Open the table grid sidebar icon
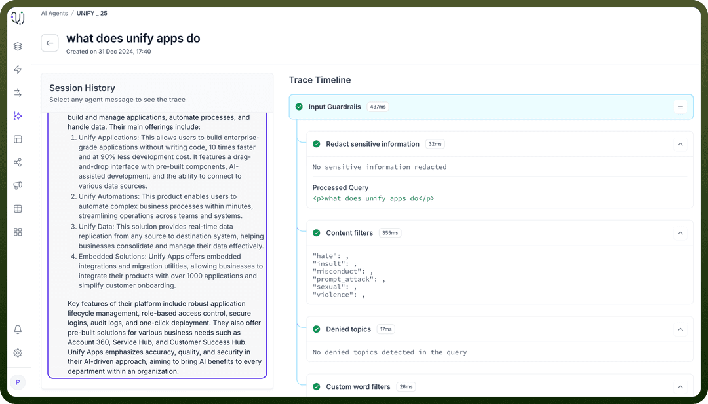Viewport: 708px width, 404px height. 18,209
